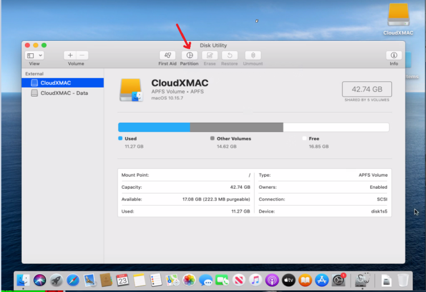
Task: Click the gray Other Volumes bar segment
Action: coord(236,127)
